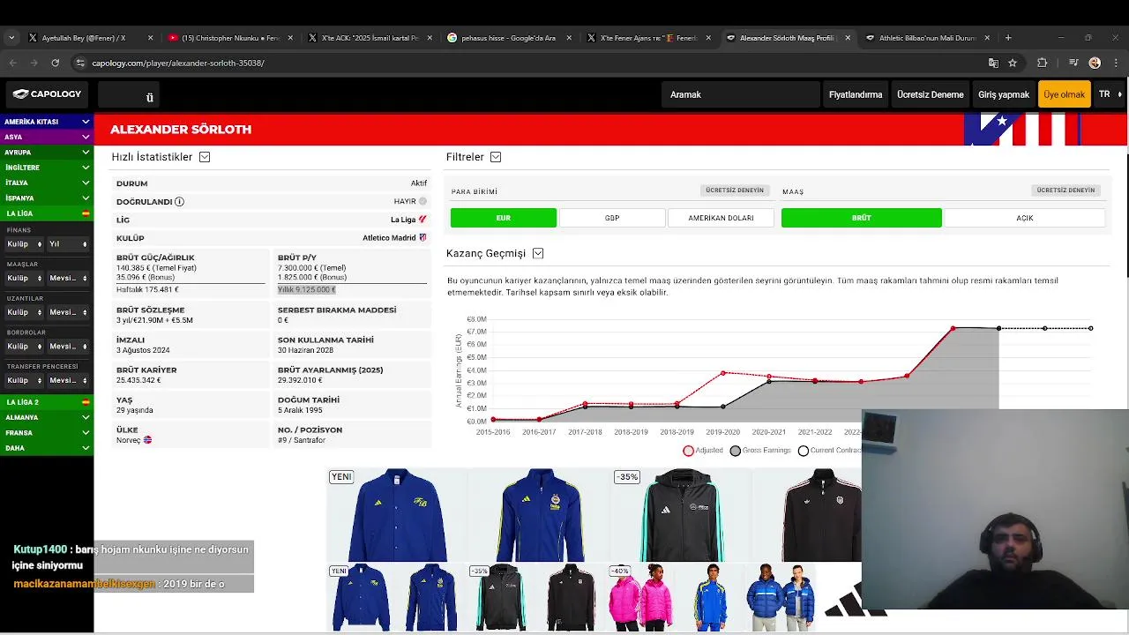
Task: Click the Aramak search field
Action: point(741,94)
